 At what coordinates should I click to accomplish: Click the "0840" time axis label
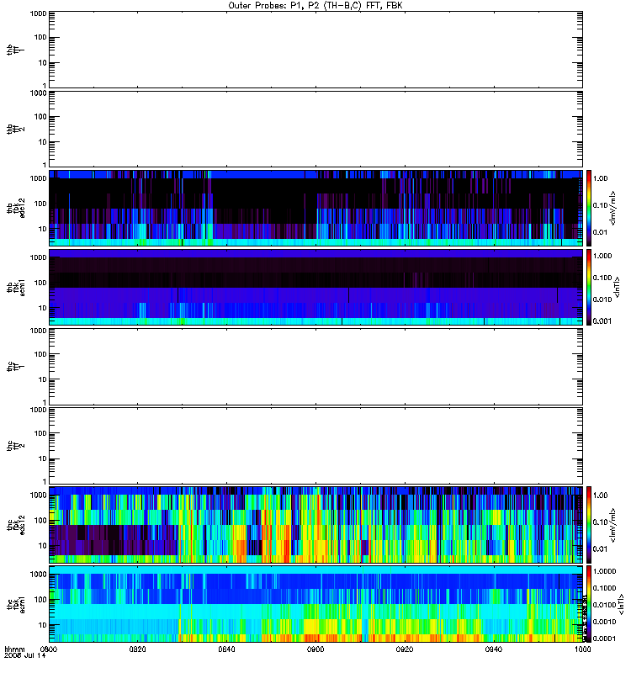point(226,649)
